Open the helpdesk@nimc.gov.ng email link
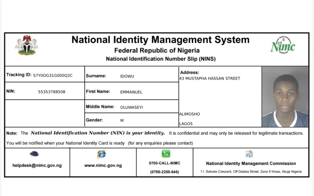This screenshot has height=196, width=314. (x=37, y=165)
